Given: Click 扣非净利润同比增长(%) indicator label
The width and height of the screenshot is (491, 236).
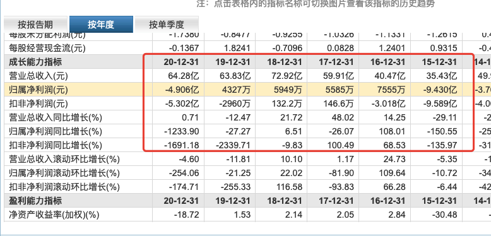Looking at the screenshot, I should tap(56, 146).
